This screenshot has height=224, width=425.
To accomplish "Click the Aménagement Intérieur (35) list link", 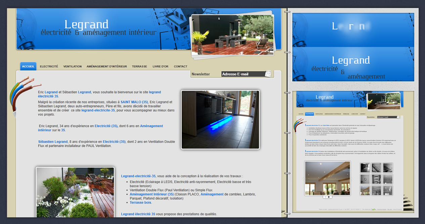I will 152,194.
